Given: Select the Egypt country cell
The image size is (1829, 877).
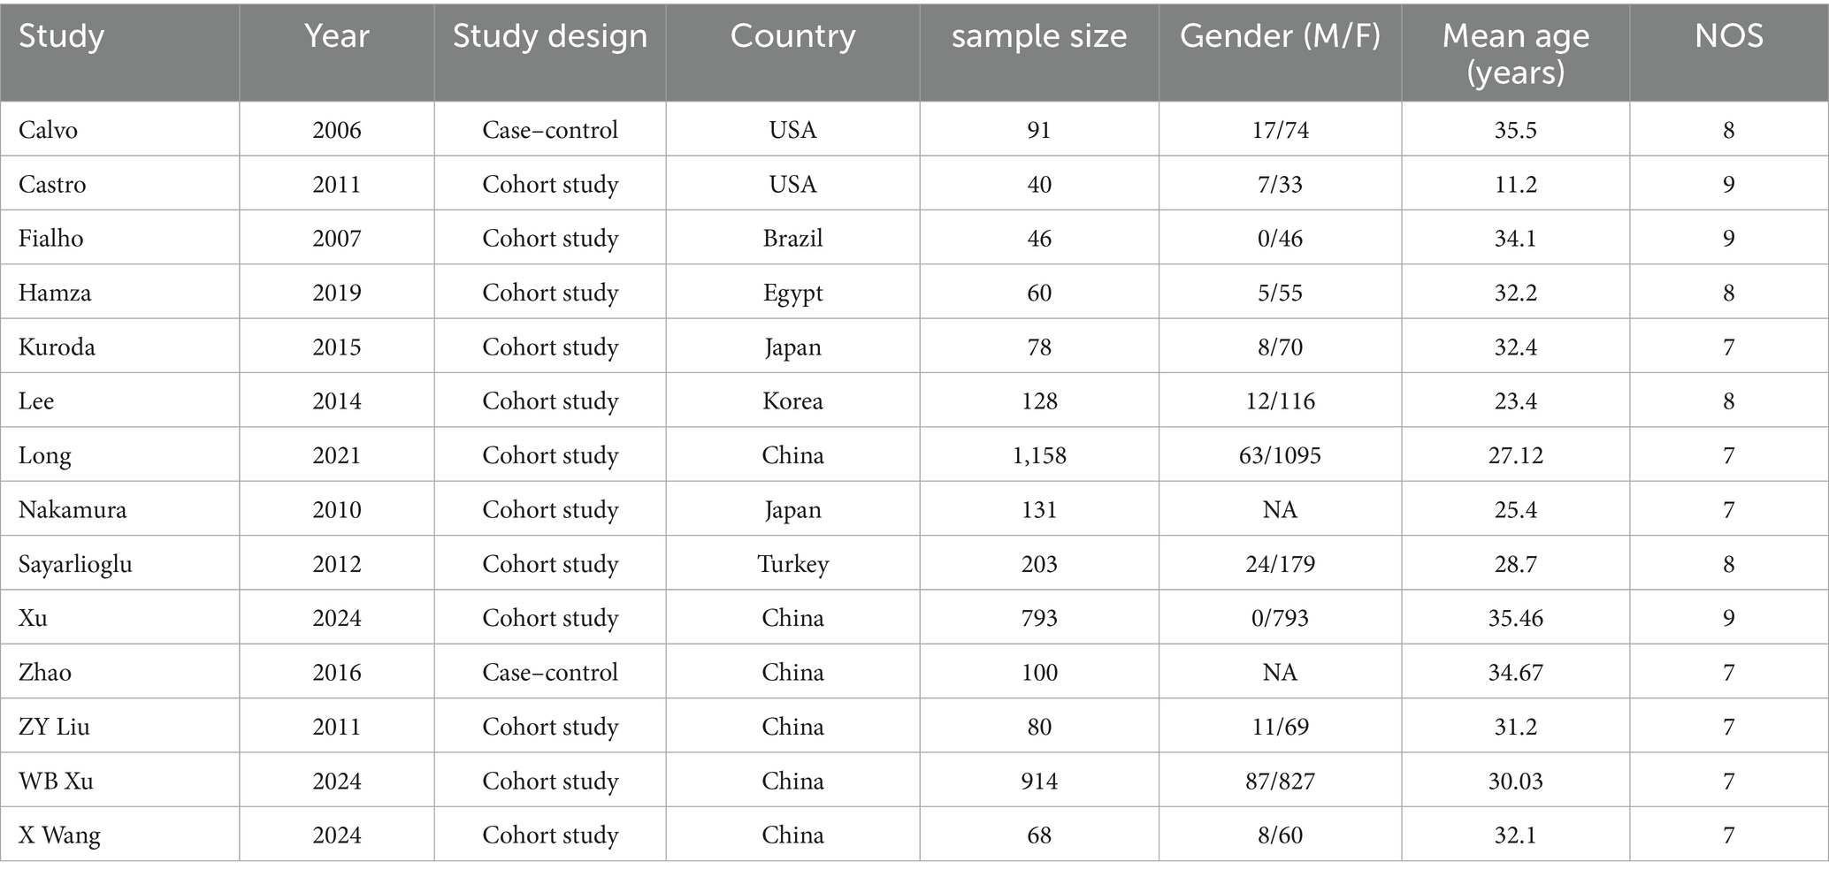Looking at the screenshot, I should [x=792, y=294].
